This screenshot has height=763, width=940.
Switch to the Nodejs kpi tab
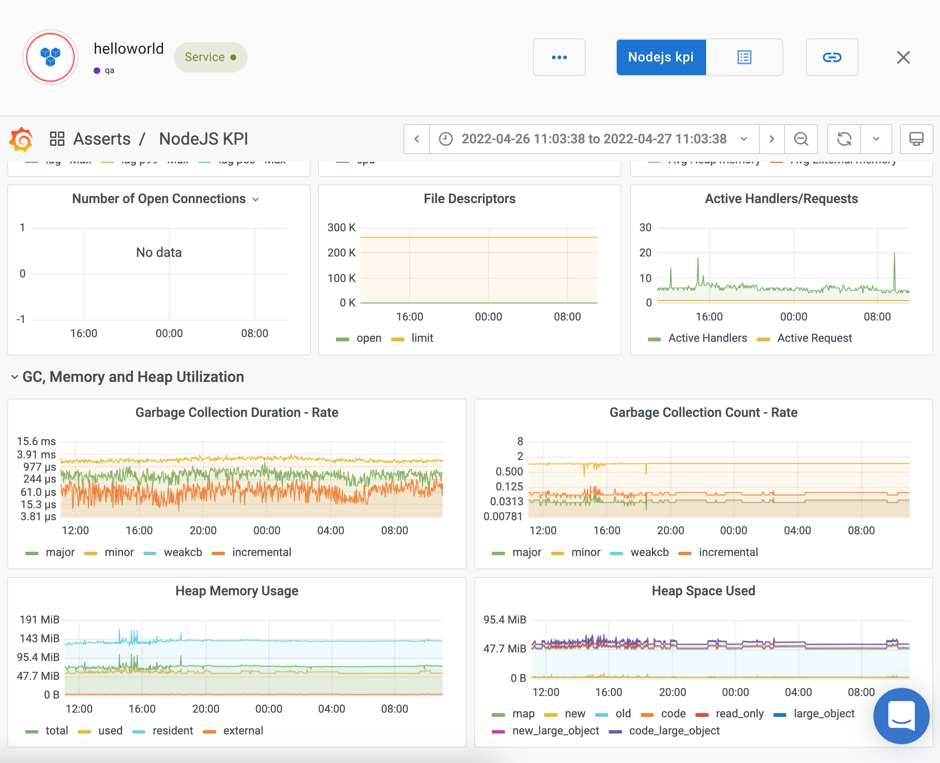coord(661,57)
